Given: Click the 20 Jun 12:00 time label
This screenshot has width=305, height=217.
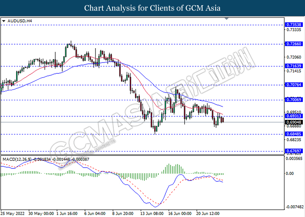Looking at the screenshot, I should point(208,214).
